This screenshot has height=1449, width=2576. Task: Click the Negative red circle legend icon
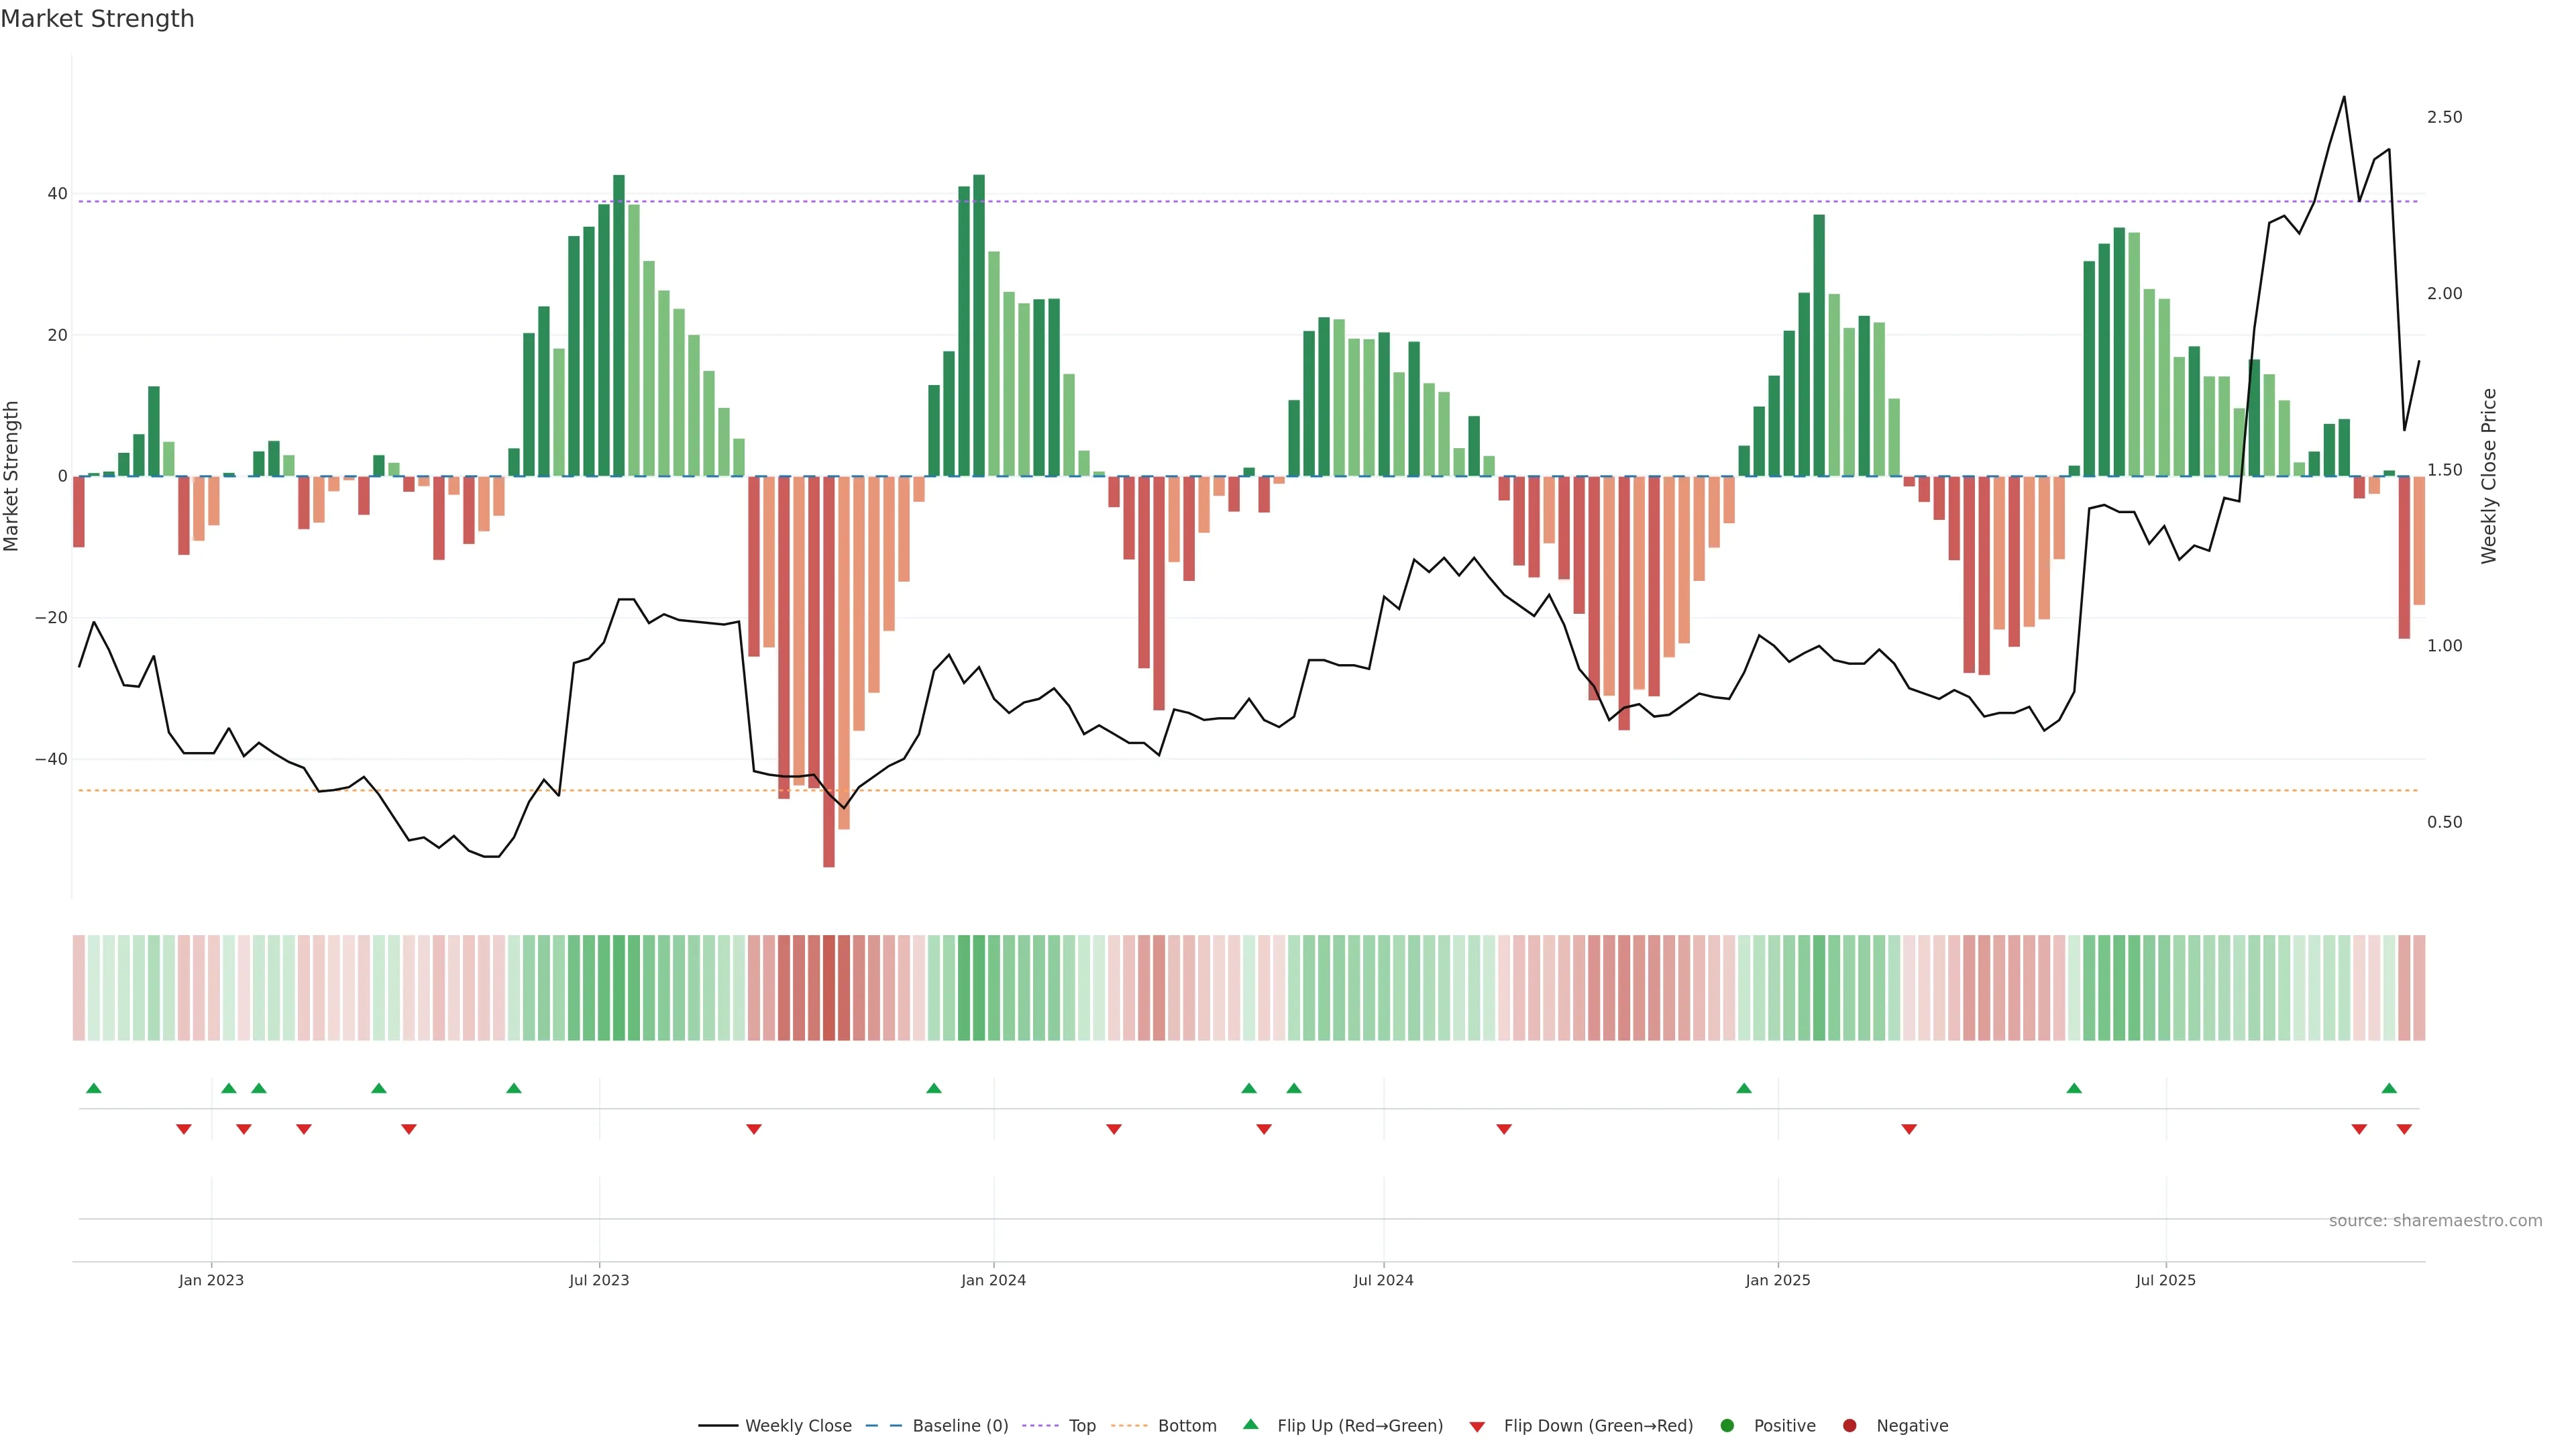point(1849,1426)
